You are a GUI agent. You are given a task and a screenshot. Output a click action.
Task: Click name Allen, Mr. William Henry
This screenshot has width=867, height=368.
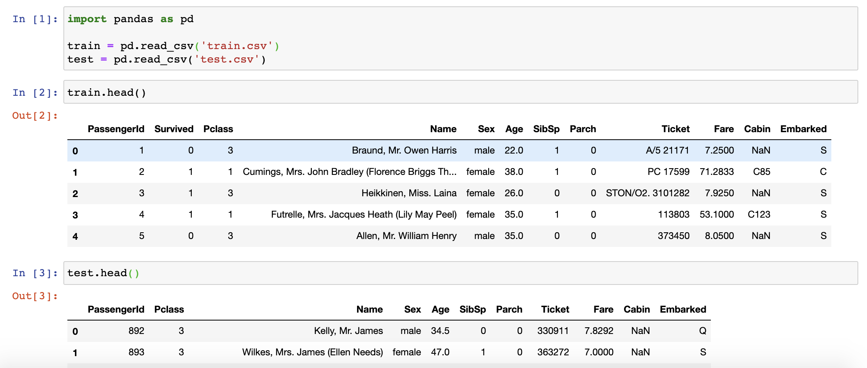coord(407,236)
